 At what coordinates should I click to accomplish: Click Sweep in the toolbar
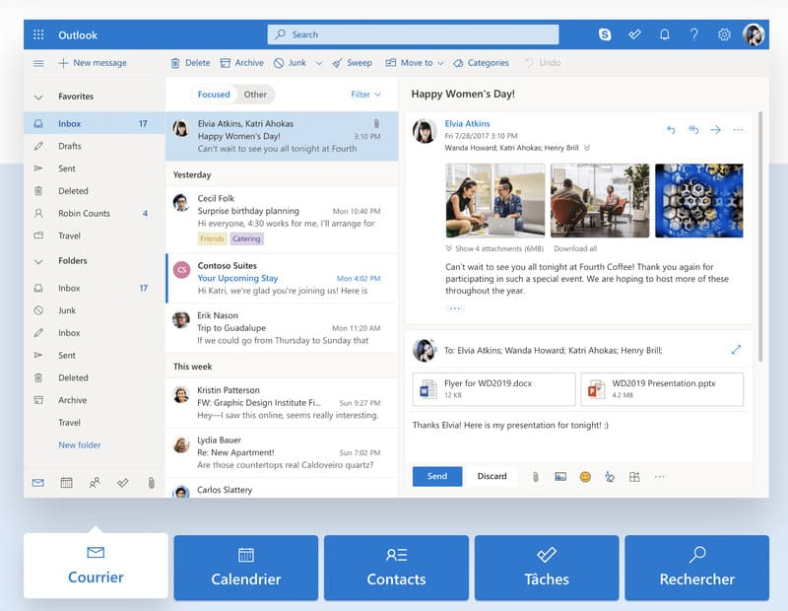point(353,63)
